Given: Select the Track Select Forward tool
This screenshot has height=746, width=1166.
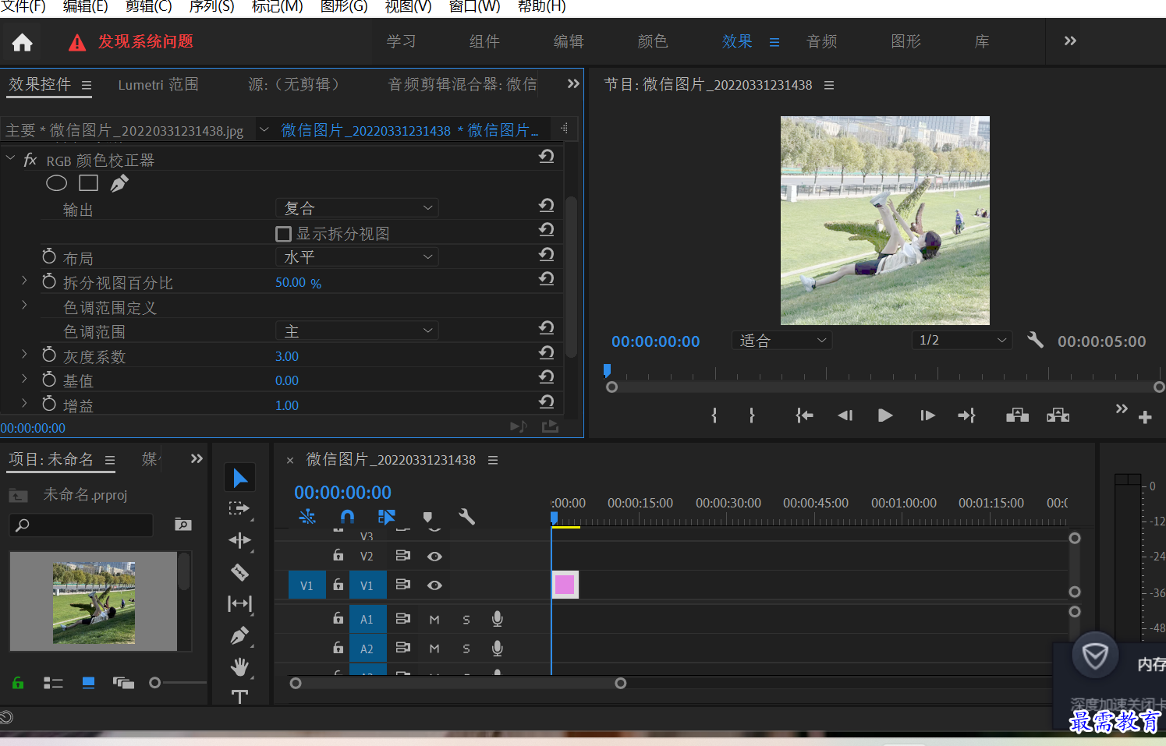Looking at the screenshot, I should [x=240, y=509].
